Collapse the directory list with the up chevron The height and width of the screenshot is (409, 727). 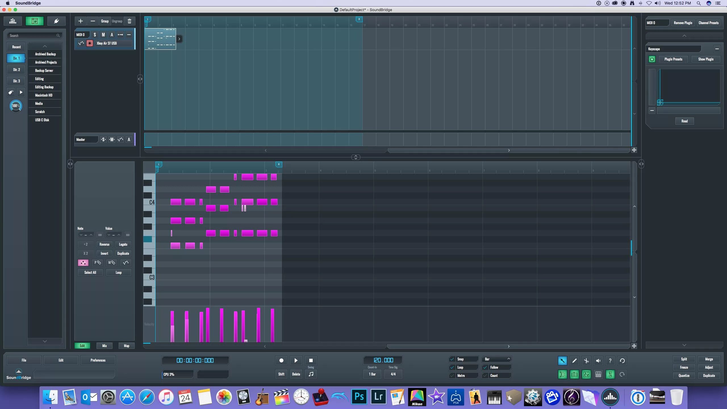point(45,46)
